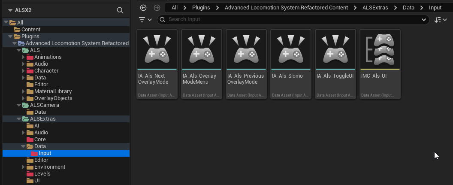Open breadcrumb arrow after ALSExtras
The image size is (453, 185).
(x=395, y=8)
